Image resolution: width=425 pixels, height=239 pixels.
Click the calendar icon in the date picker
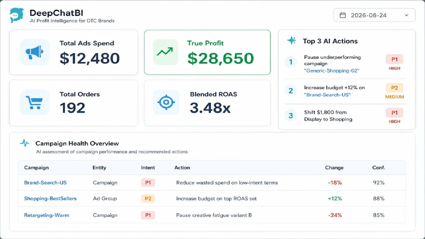pyautogui.click(x=343, y=15)
